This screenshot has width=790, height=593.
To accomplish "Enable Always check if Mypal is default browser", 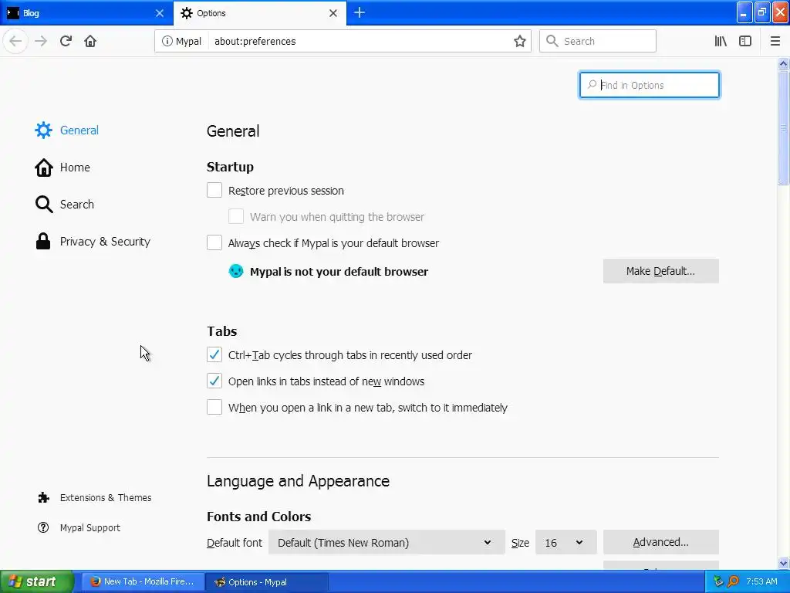I will 214,242.
